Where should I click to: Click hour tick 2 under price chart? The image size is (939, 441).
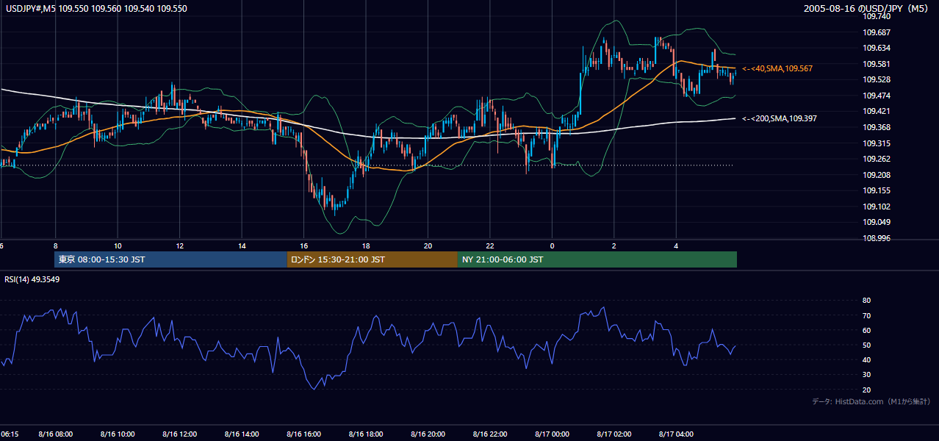614,246
